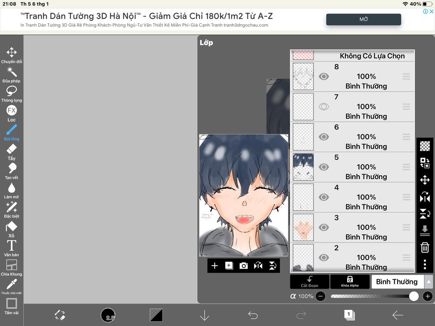The image size is (435, 326).
Task: Select the Làm mờ blur tool
Action: pyautogui.click(x=11, y=191)
